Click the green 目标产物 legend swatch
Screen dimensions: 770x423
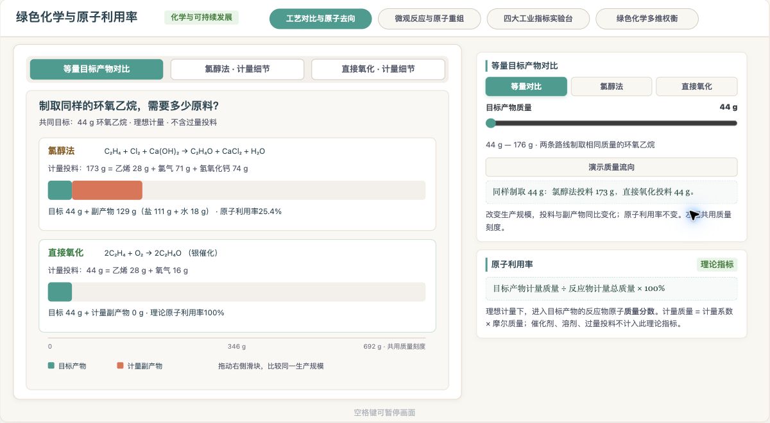[51, 366]
